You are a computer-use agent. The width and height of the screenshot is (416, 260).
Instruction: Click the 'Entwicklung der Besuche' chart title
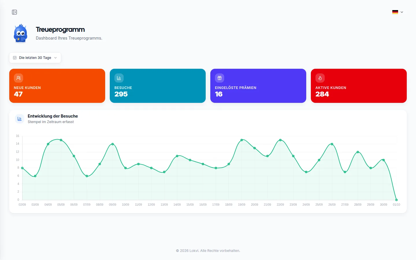[53, 116]
